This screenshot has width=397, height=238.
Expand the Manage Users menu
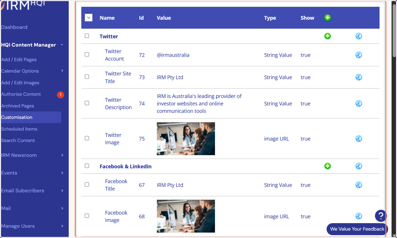tap(62, 226)
